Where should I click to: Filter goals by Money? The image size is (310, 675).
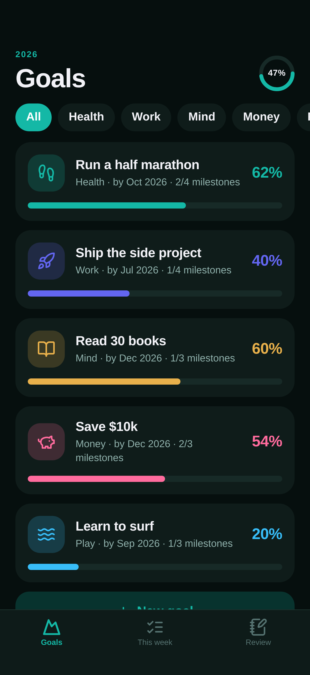[x=261, y=117]
